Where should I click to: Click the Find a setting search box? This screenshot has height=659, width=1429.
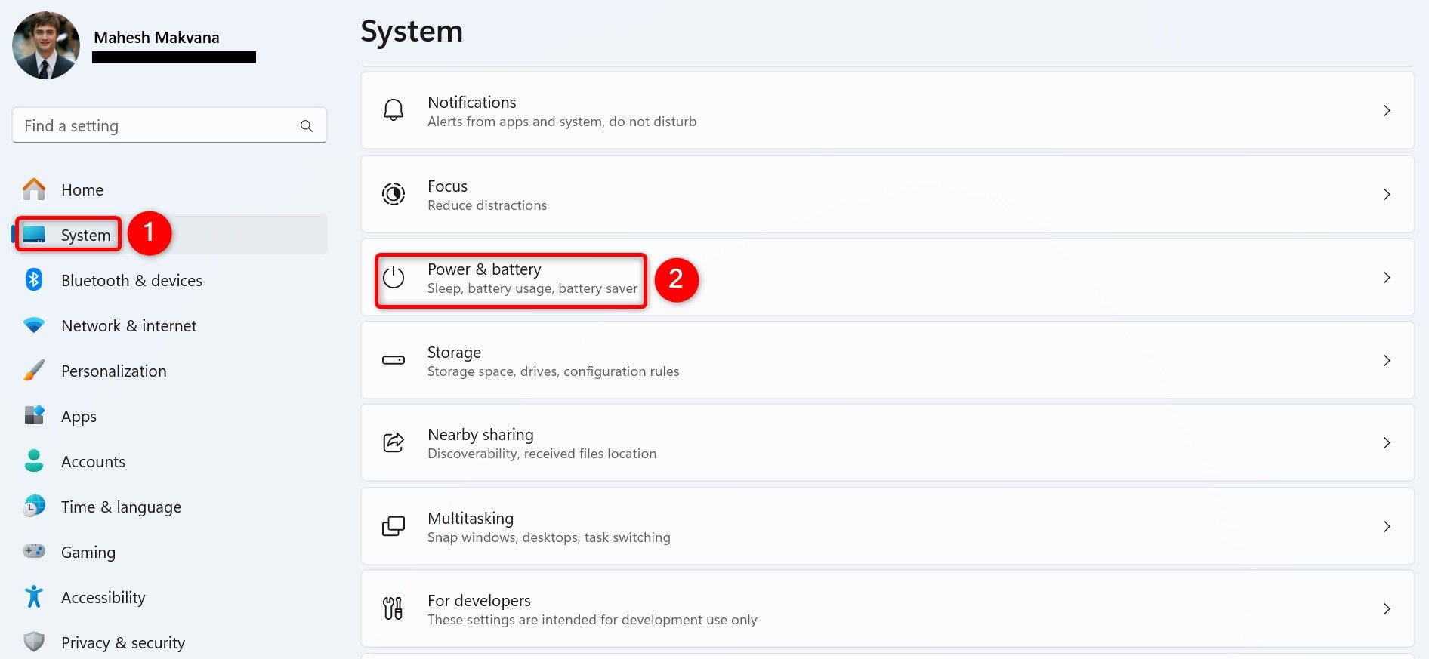(169, 125)
